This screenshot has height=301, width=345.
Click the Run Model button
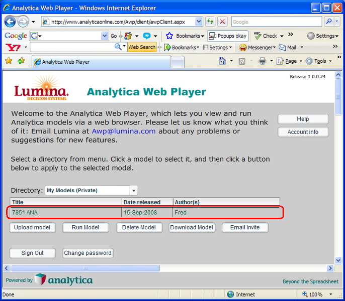click(x=85, y=227)
